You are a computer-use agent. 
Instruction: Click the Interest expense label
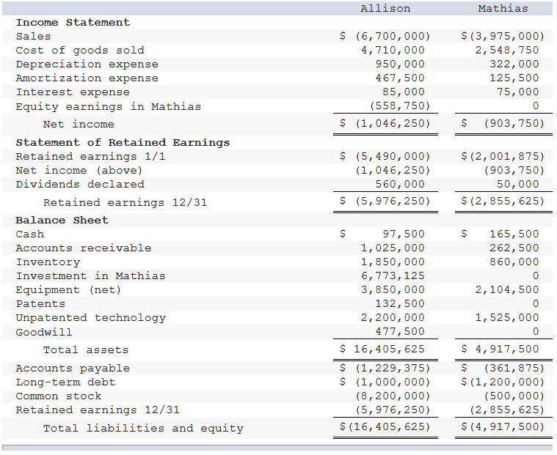[73, 92]
